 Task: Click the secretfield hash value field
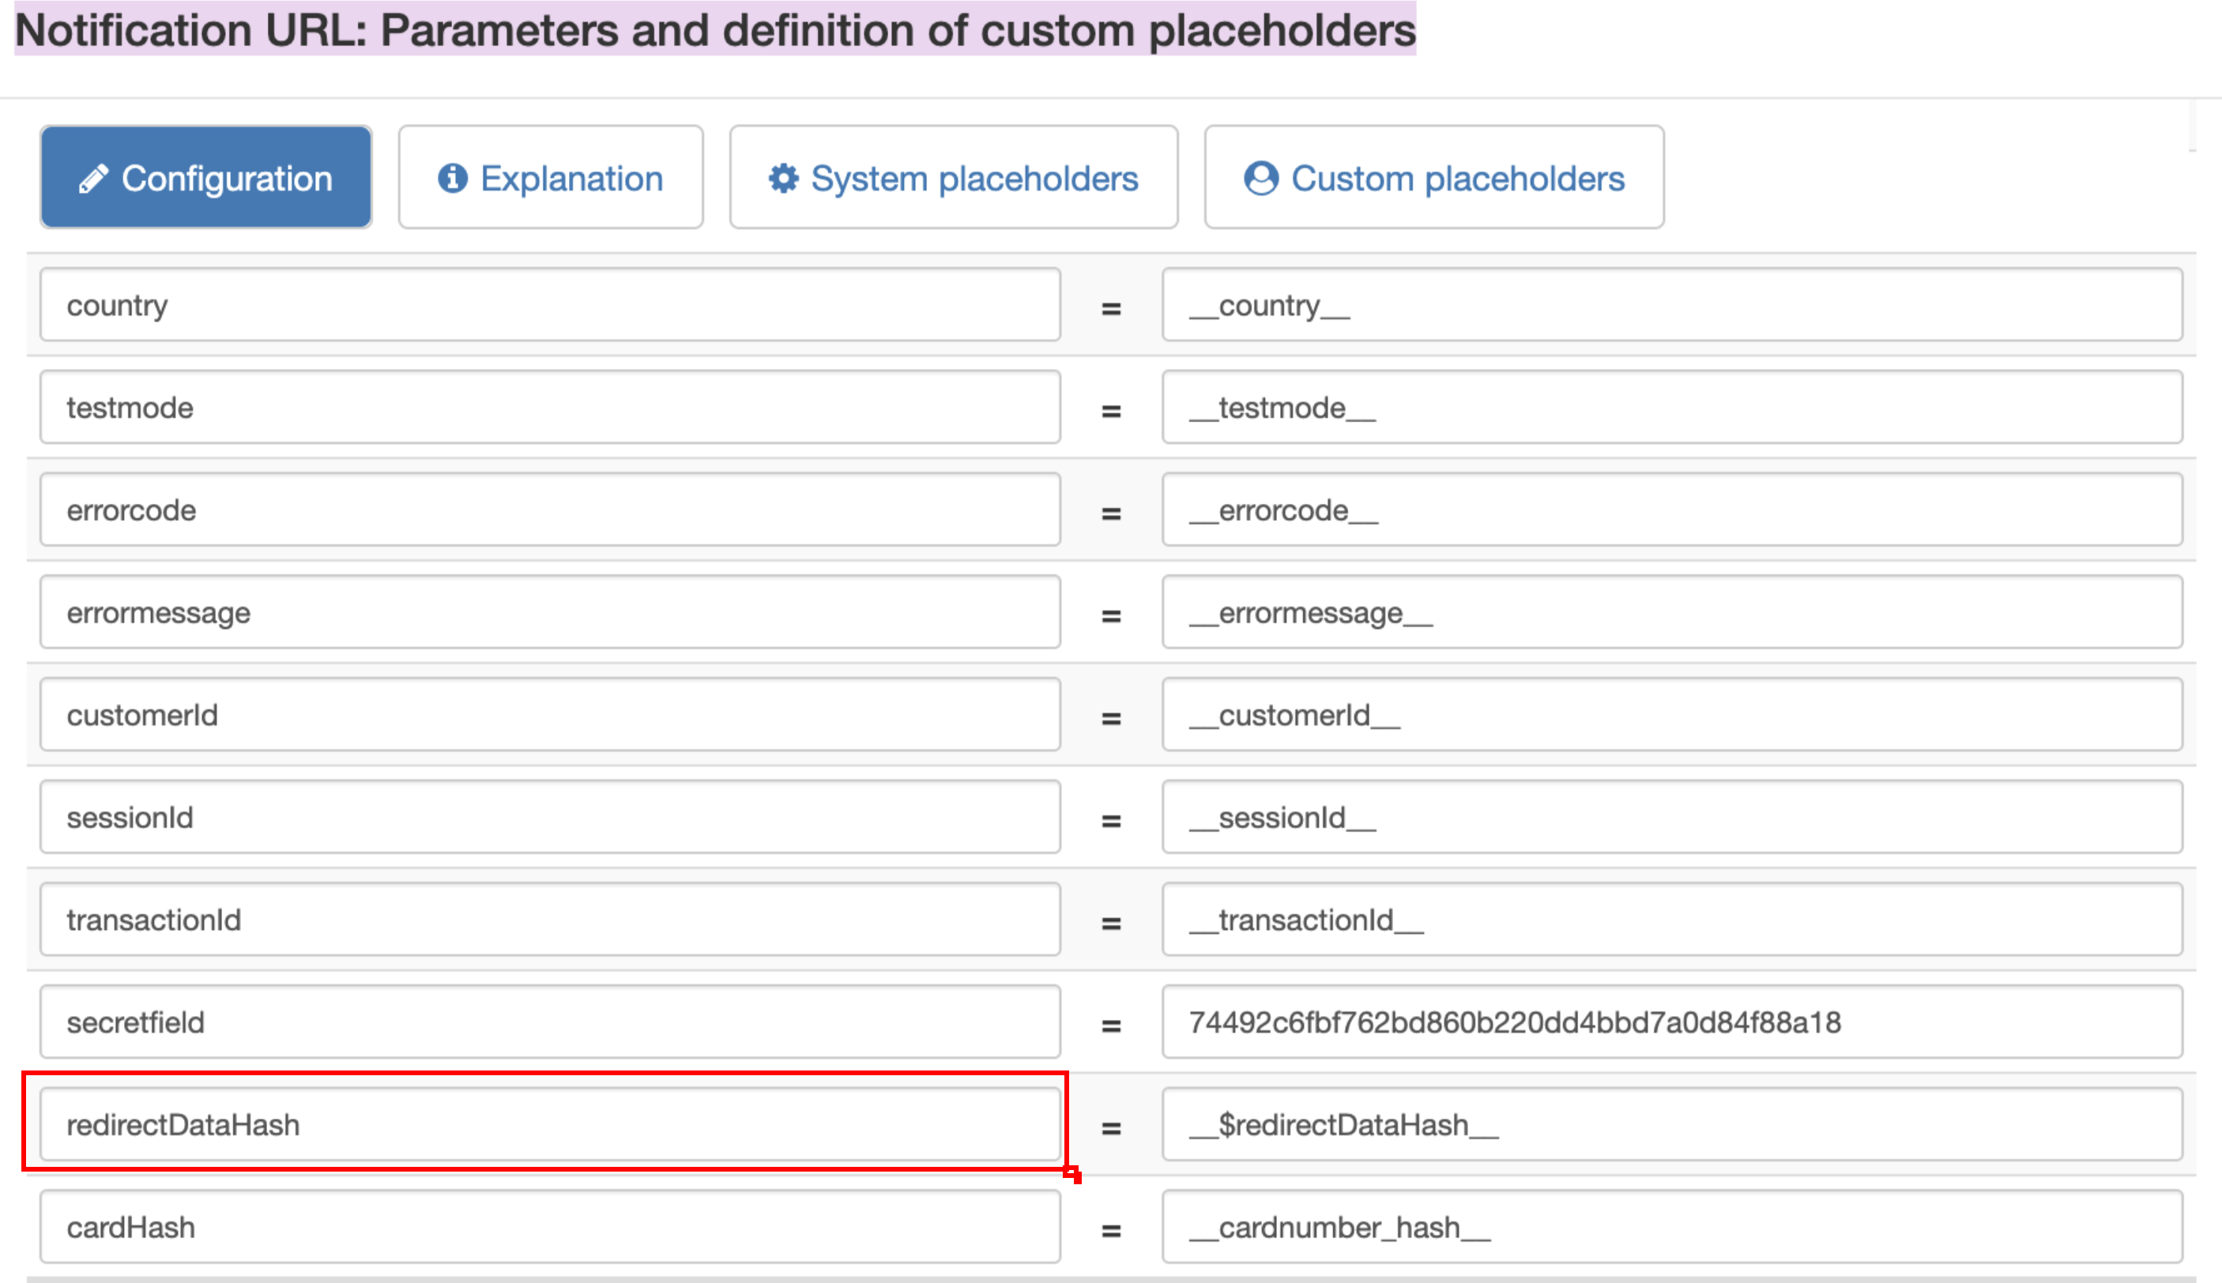[1671, 1022]
